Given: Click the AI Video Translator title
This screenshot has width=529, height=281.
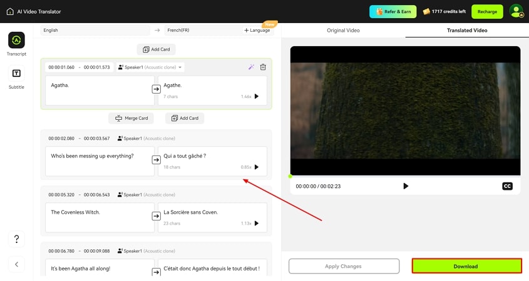Looking at the screenshot, I should pyautogui.click(x=39, y=11).
